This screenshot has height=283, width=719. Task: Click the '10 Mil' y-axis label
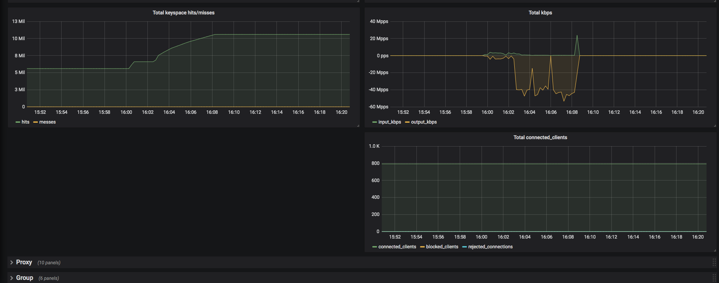click(x=18, y=39)
